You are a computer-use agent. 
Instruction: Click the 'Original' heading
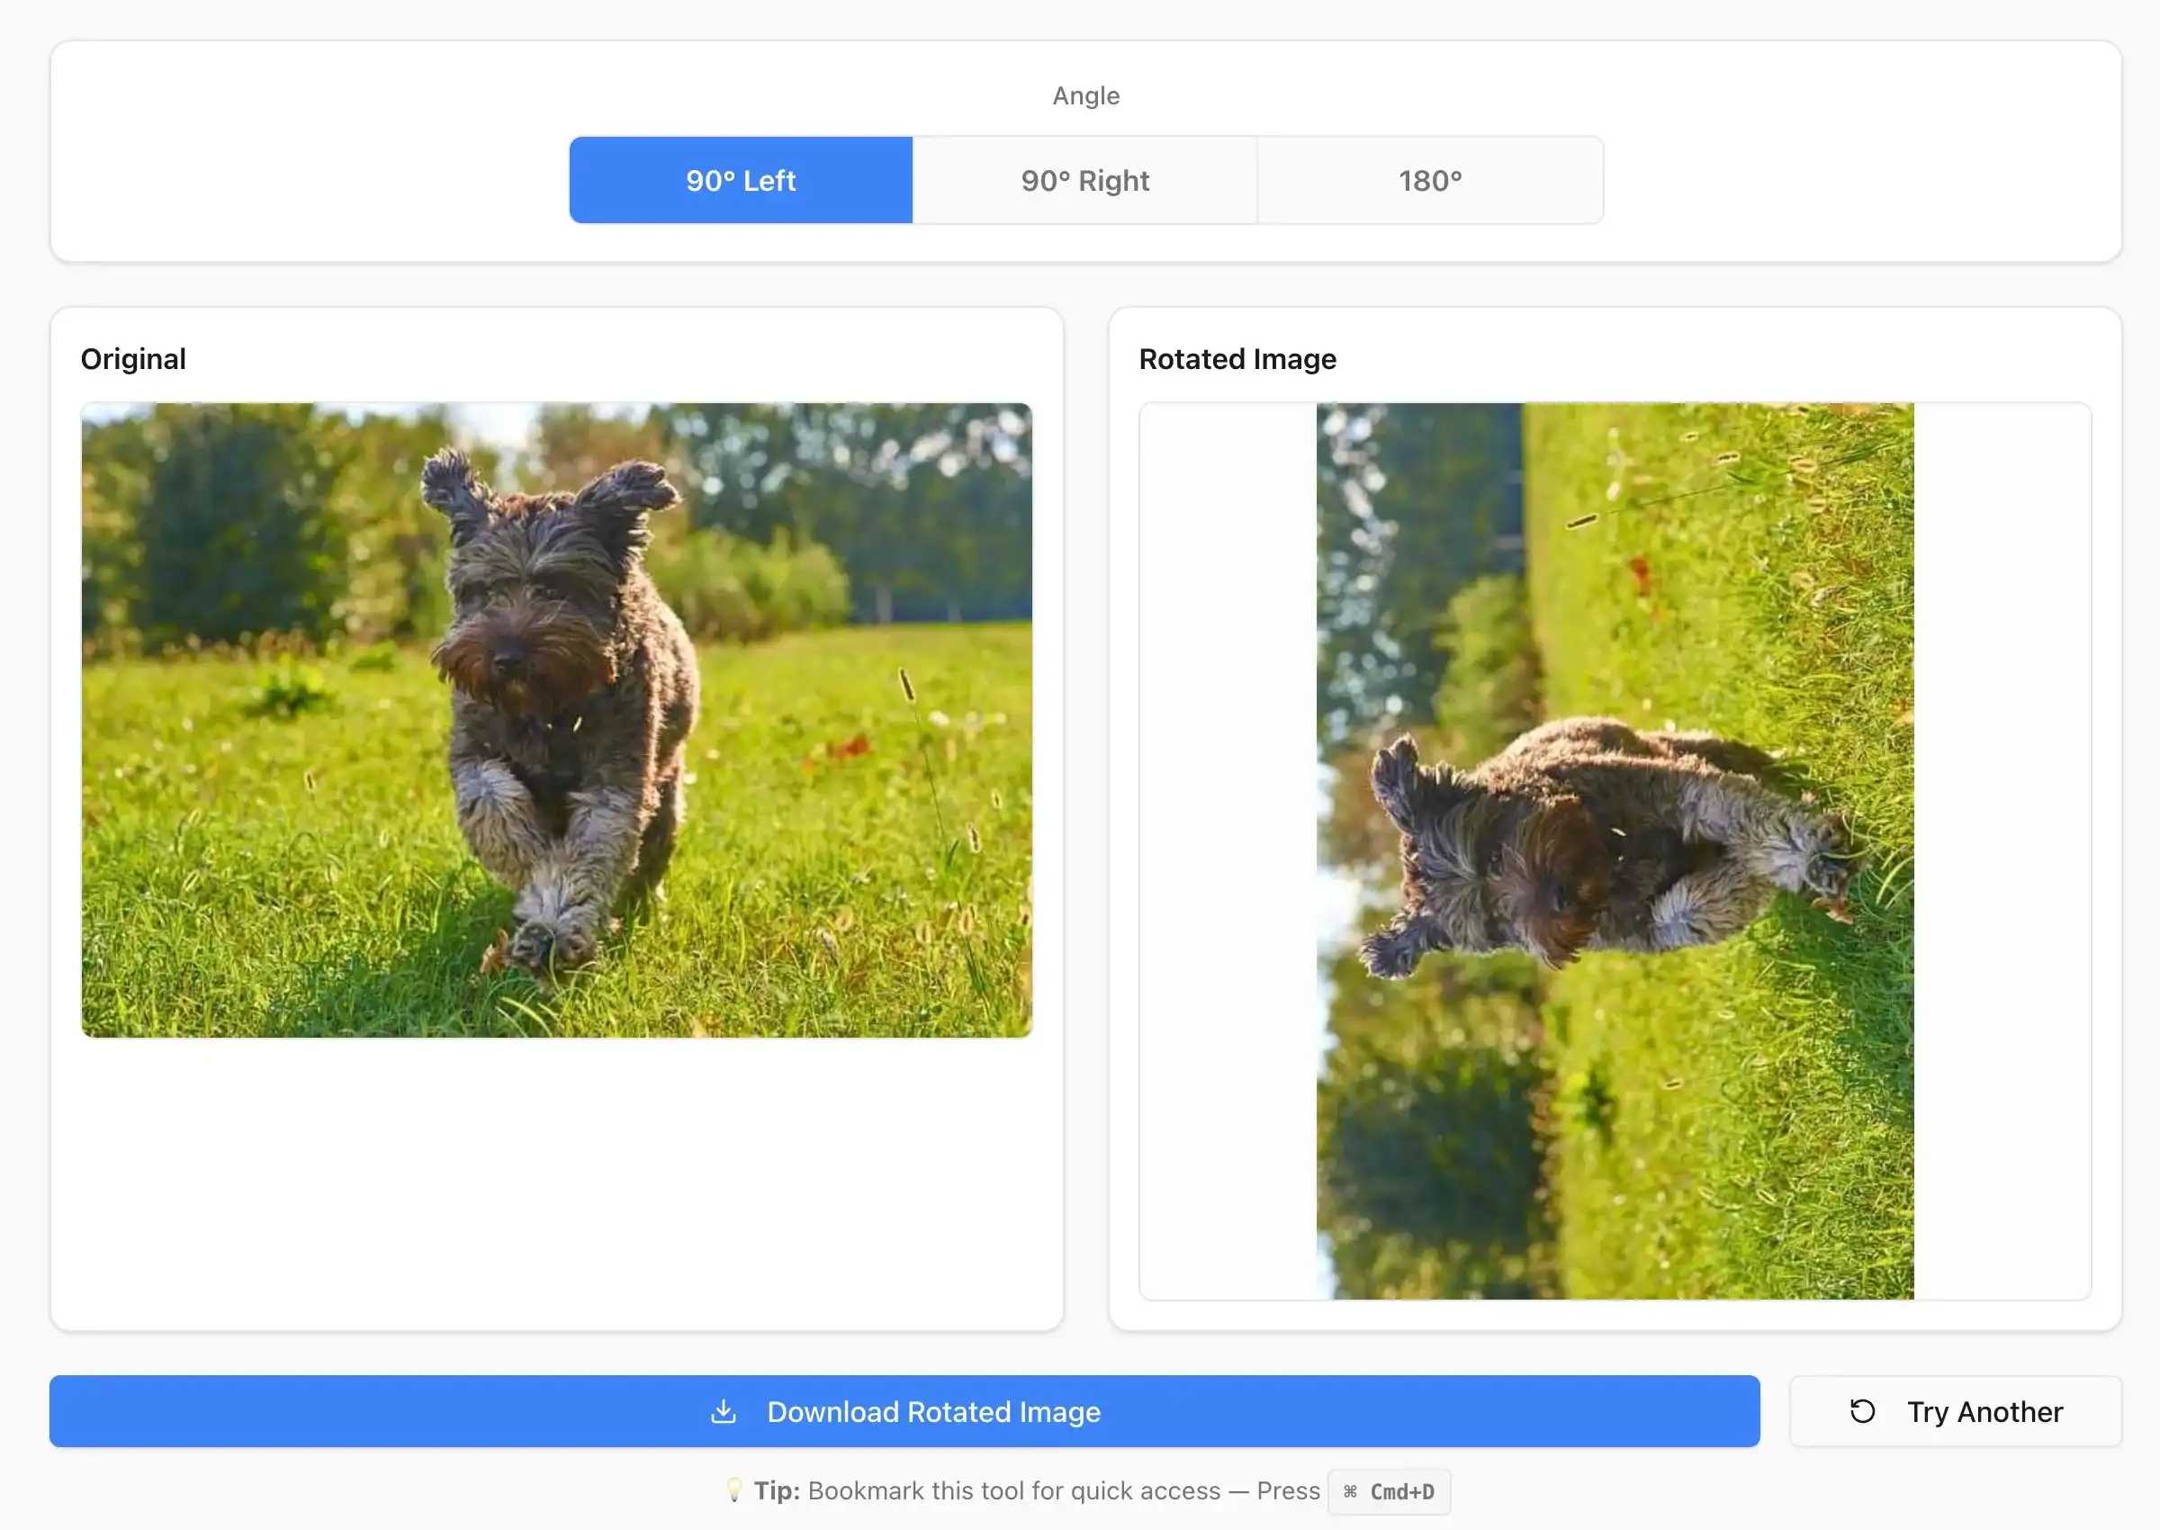[133, 359]
